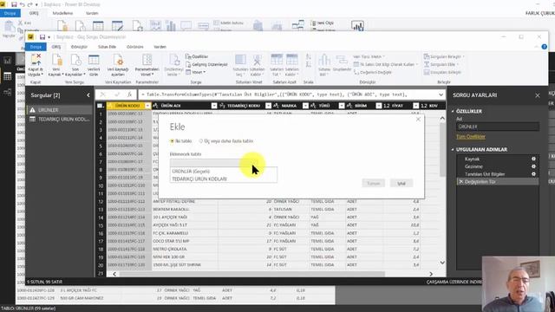
Task: Open the Yeni Kaynak icon
Action: point(56,60)
